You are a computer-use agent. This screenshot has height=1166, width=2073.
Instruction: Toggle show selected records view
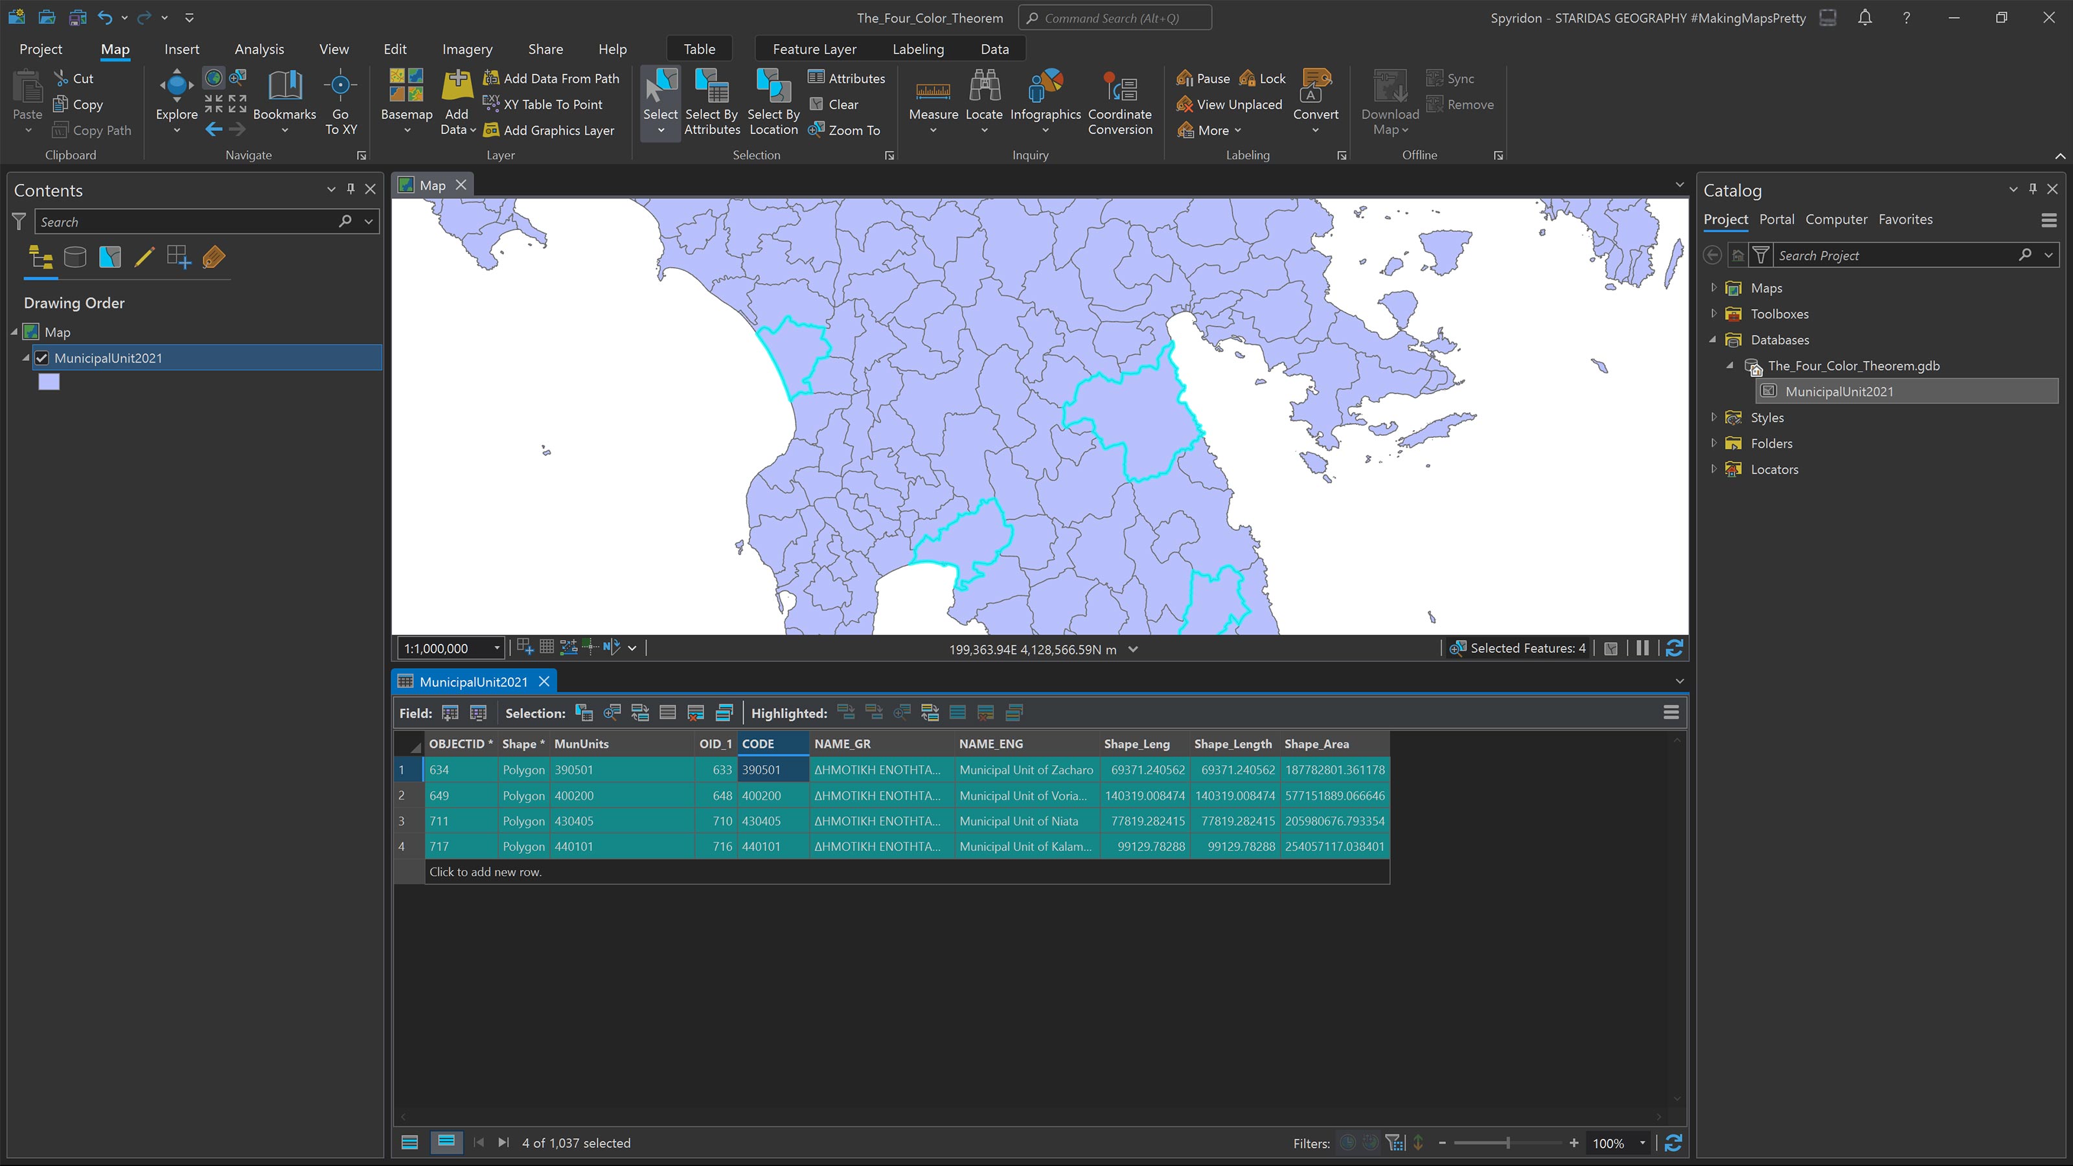[x=446, y=1142]
